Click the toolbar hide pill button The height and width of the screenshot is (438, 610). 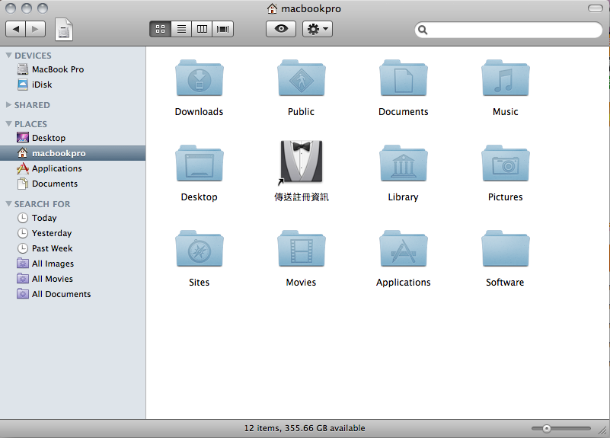point(596,8)
